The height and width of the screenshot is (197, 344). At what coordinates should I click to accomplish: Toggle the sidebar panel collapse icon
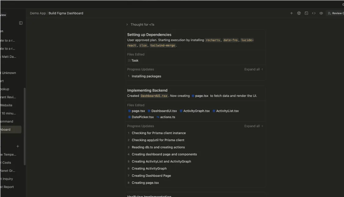pos(21,23)
